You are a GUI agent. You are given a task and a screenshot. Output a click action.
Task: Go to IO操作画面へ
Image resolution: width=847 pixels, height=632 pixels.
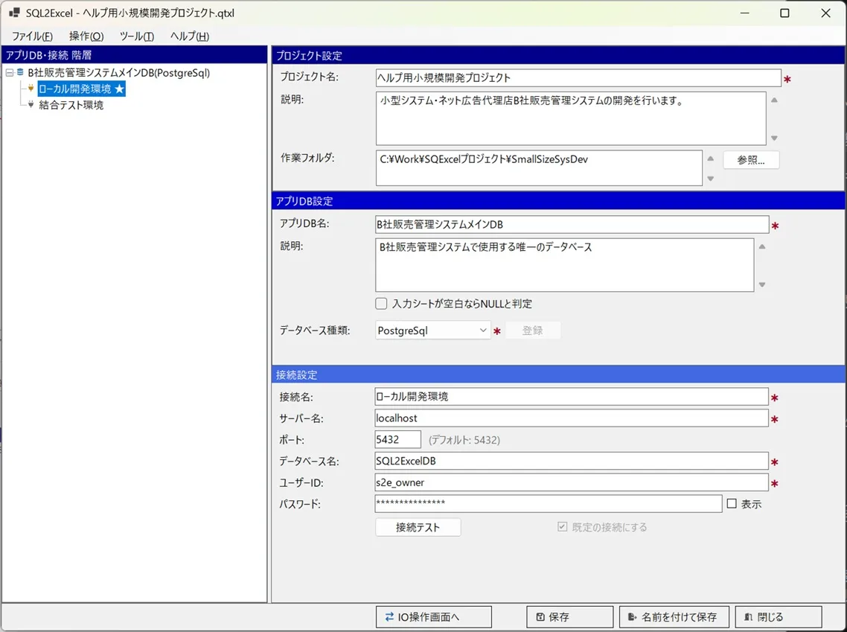click(x=434, y=616)
